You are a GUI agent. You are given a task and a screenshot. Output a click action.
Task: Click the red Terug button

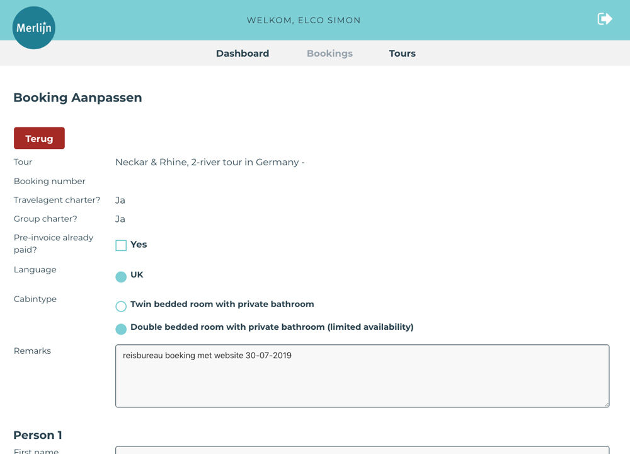[39, 138]
